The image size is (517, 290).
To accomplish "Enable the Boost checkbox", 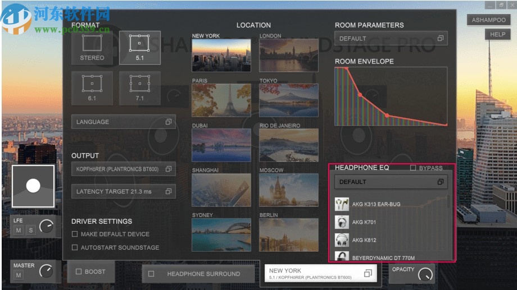I will coord(79,271).
